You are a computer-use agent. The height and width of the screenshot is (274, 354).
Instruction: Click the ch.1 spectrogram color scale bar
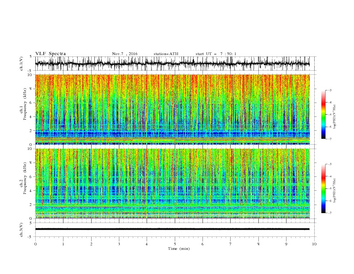(323, 115)
